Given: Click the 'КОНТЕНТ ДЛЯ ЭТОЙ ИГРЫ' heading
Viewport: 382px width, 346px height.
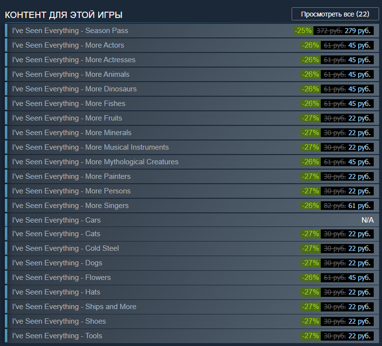Looking at the screenshot, I should [x=64, y=15].
